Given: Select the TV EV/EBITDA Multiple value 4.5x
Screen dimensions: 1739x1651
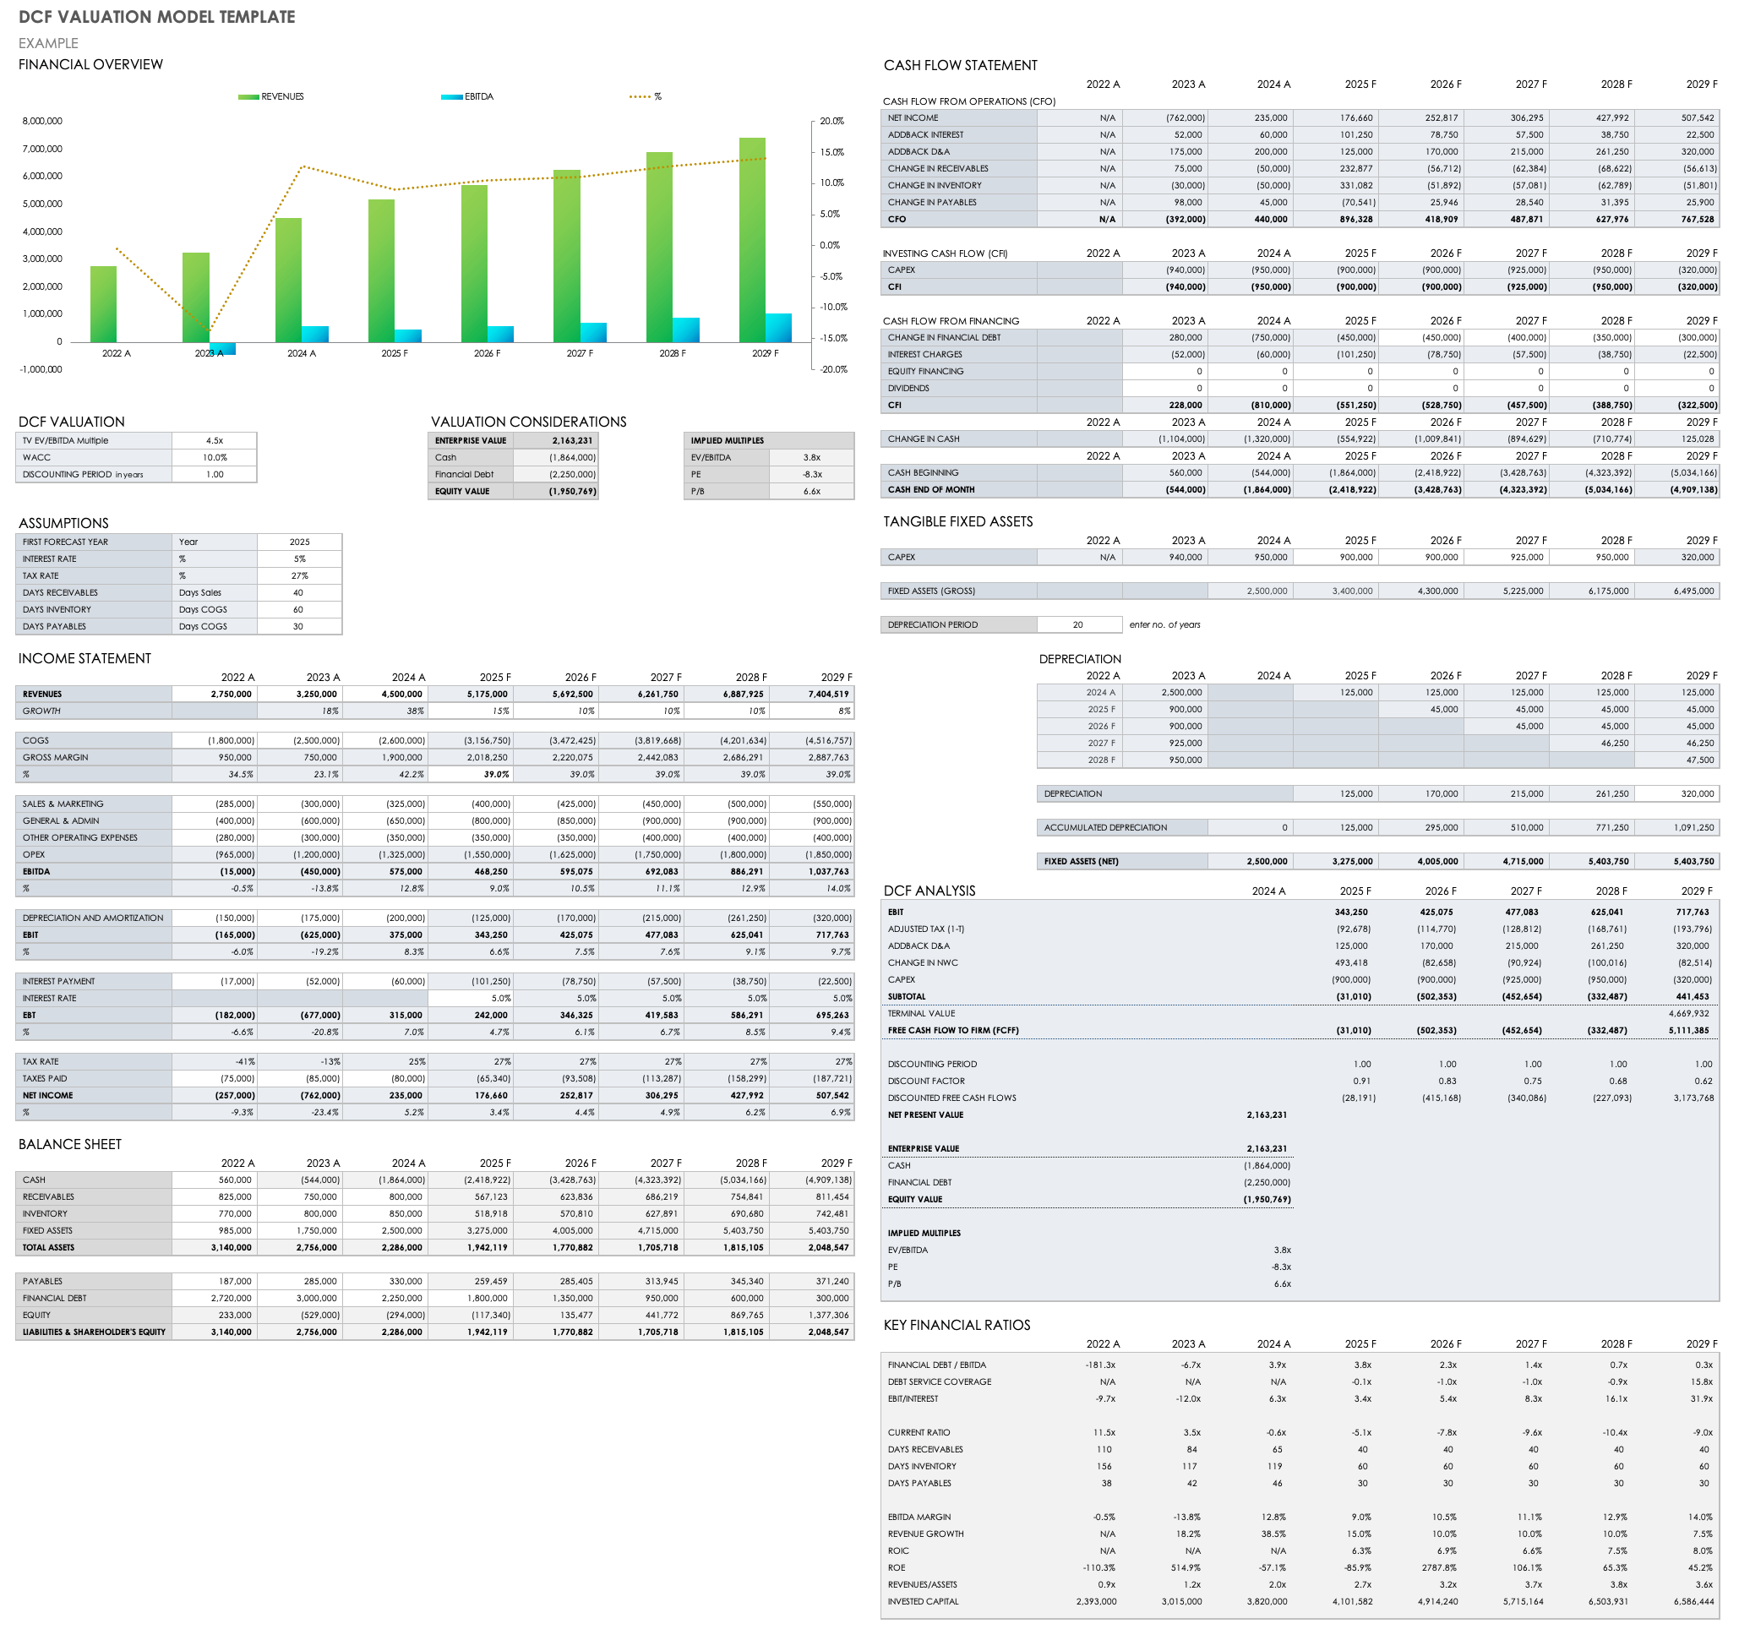Looking at the screenshot, I should (215, 441).
